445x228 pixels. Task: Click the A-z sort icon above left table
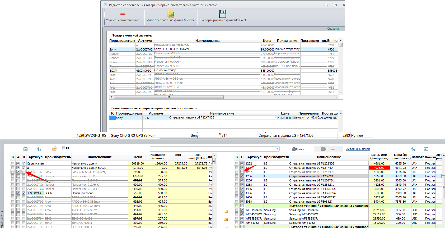coord(39,149)
